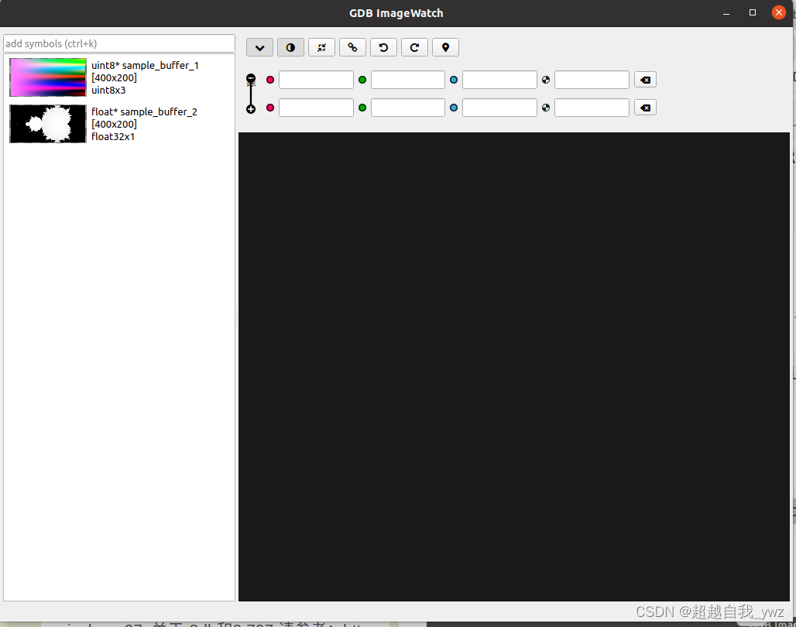Screen dimensions: 796x627
Task: Click the 'float32x1' type label
Action: point(113,136)
